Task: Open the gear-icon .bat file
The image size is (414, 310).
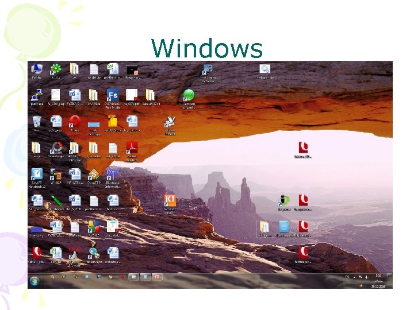Action: (265, 71)
